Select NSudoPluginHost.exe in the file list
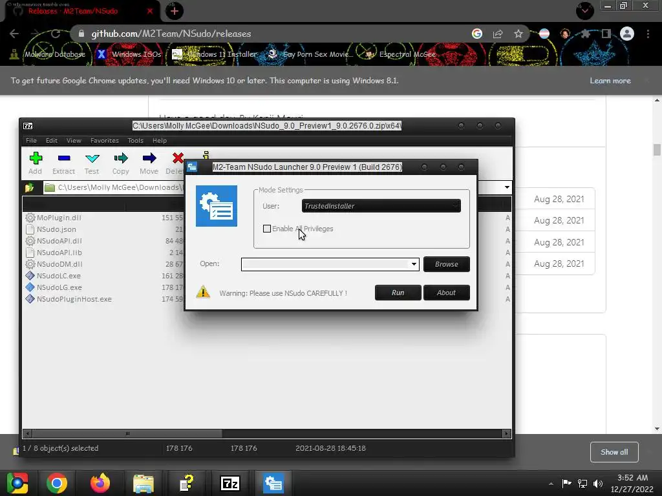 coord(74,299)
